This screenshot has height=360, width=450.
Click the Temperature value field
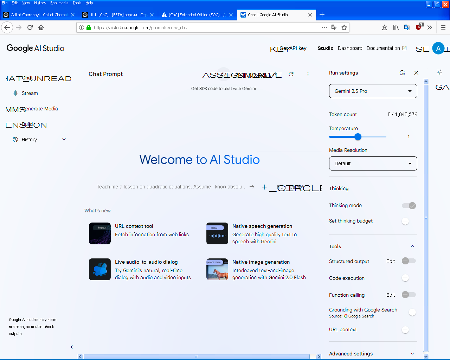pyautogui.click(x=409, y=137)
